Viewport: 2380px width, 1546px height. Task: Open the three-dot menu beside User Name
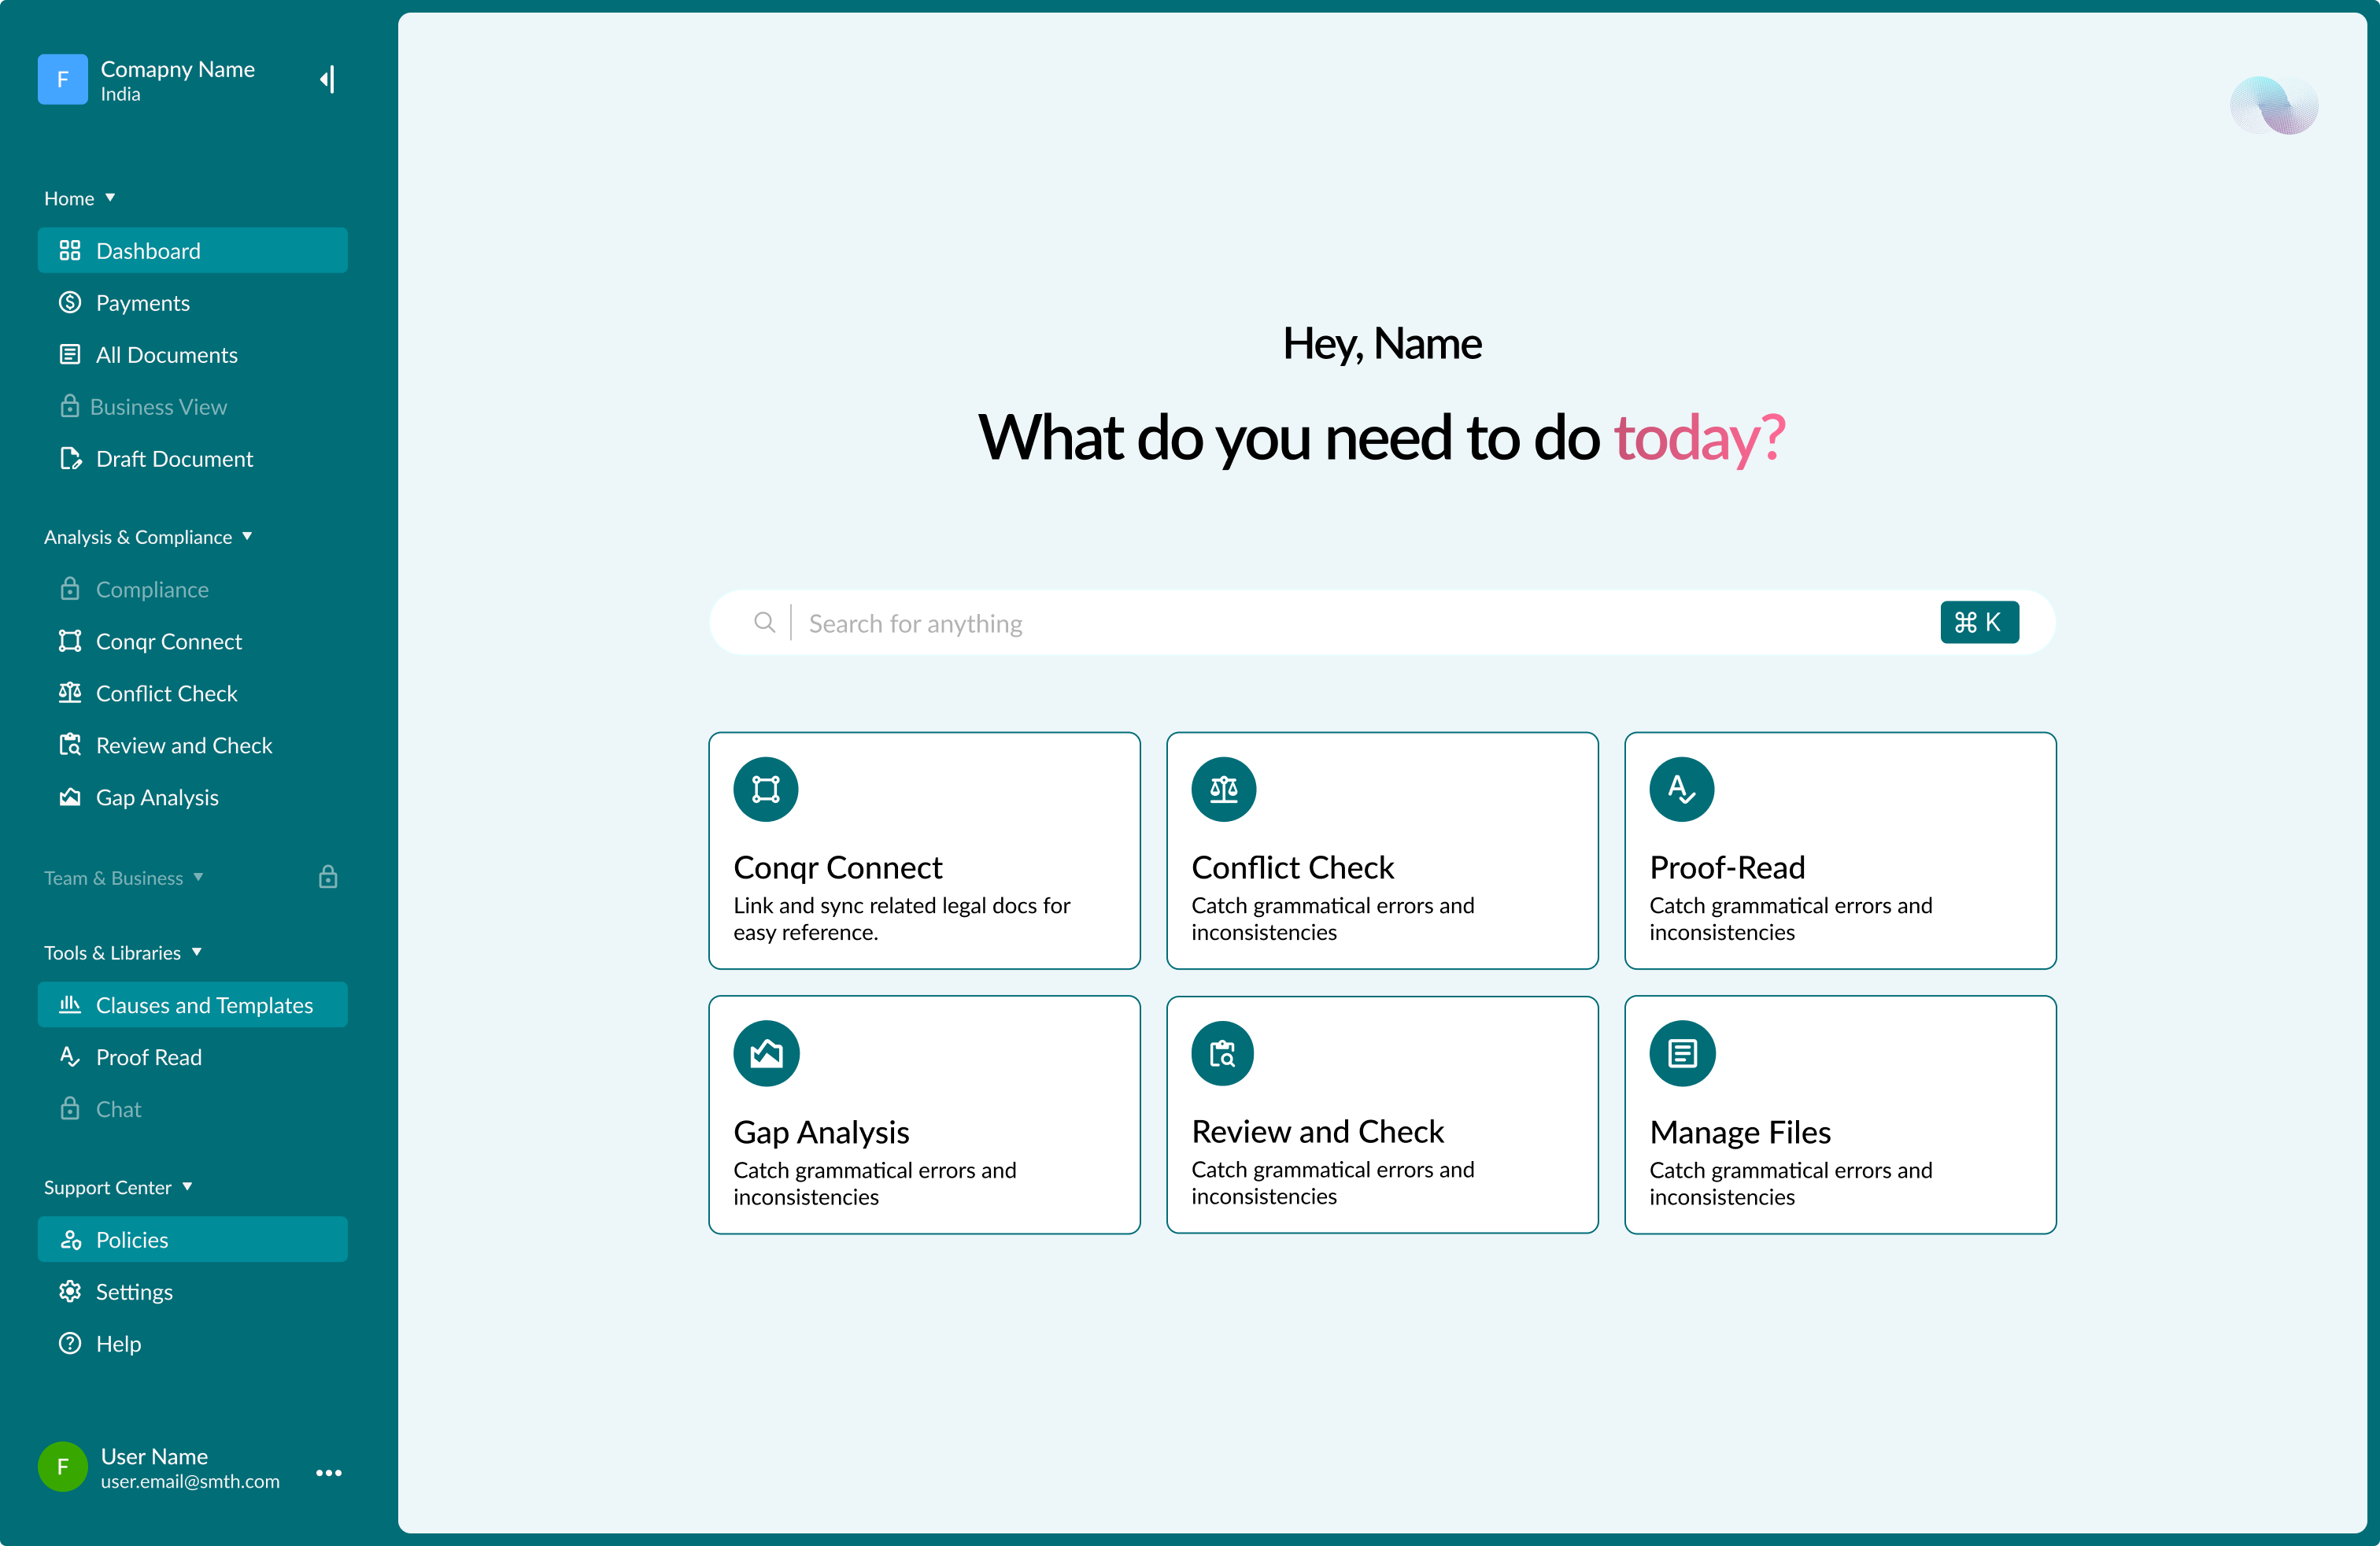click(x=329, y=1472)
